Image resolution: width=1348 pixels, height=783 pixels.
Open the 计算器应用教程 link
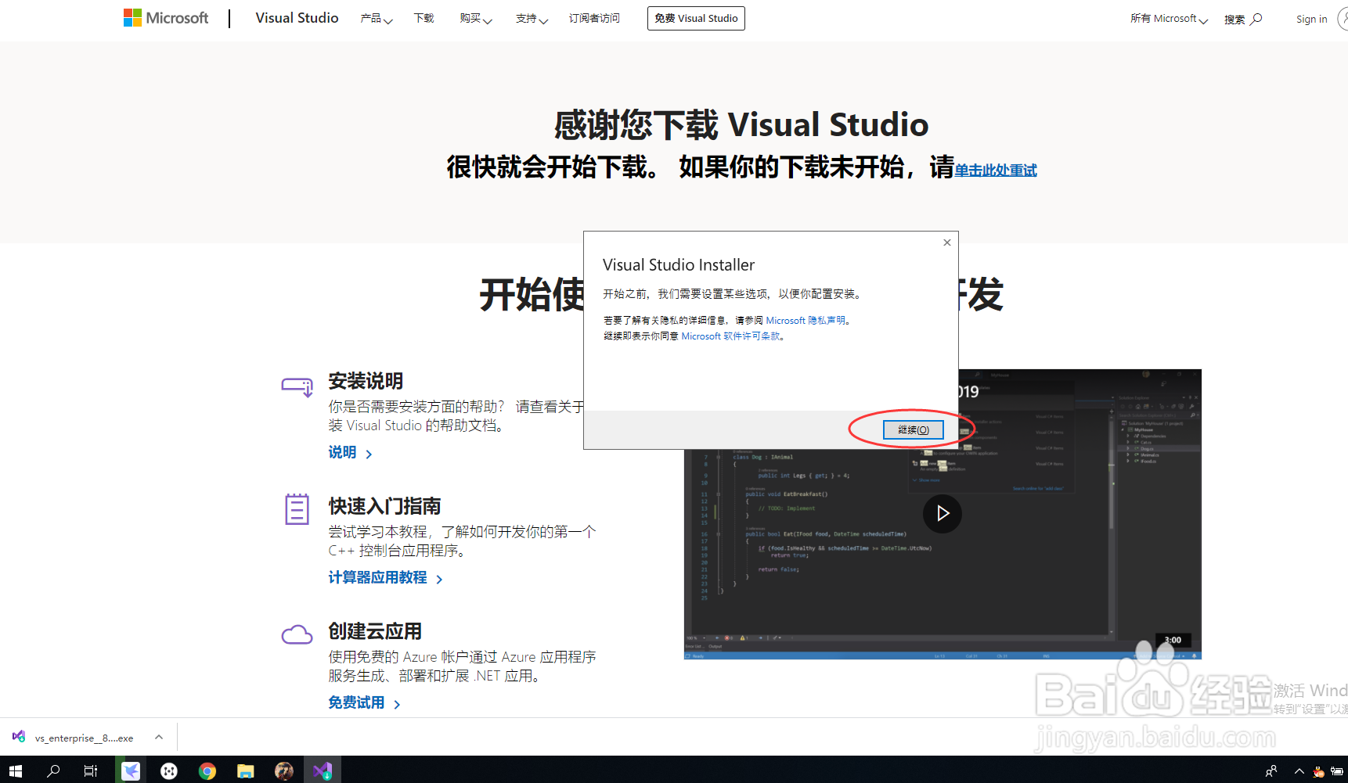click(x=385, y=578)
